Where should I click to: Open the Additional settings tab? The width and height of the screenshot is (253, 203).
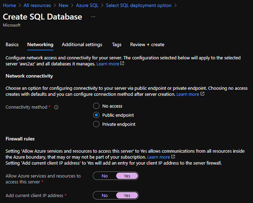(82, 45)
